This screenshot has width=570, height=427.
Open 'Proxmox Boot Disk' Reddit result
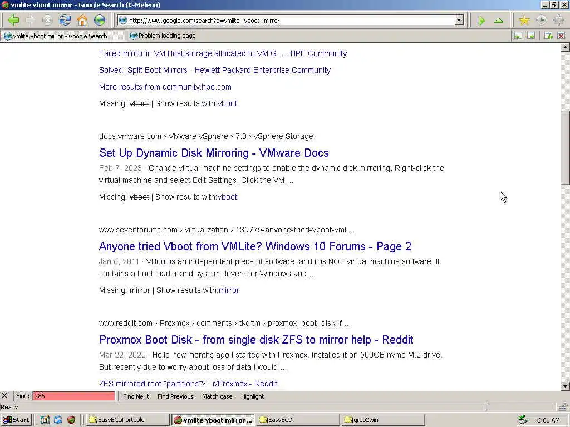click(256, 340)
